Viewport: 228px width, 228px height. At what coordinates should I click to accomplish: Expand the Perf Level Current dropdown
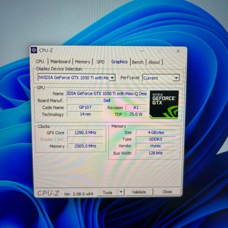[x=161, y=78]
